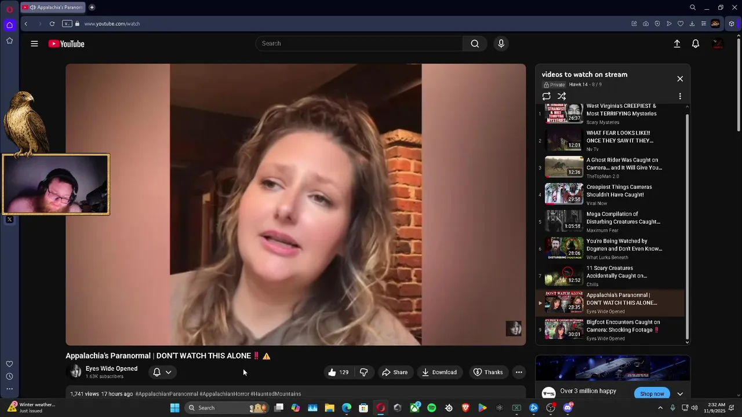Switch to the Appalachia's Paranormal tab
The image size is (742, 417).
point(53,8)
